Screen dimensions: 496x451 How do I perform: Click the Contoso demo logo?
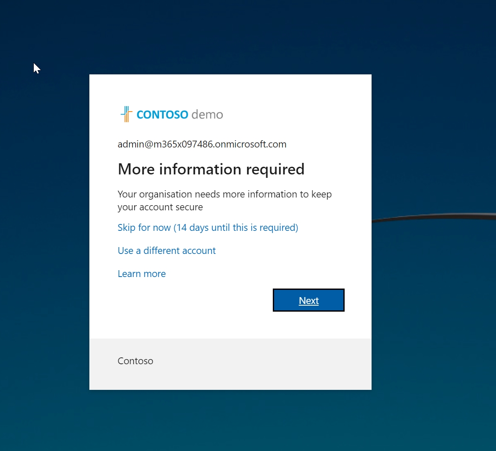click(172, 114)
